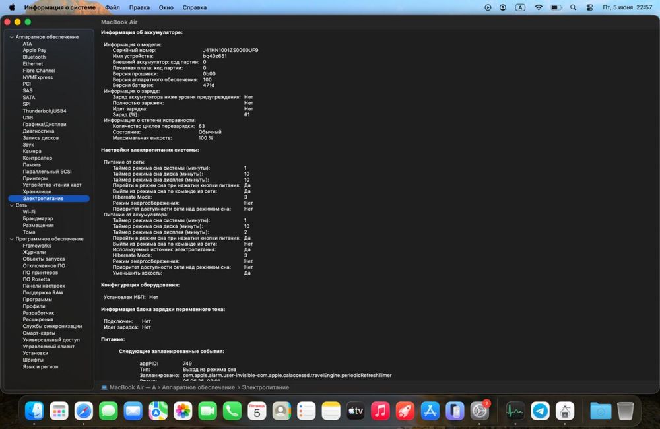Click the date and time in menu bar
The image size is (660, 429).
click(x=627, y=7)
